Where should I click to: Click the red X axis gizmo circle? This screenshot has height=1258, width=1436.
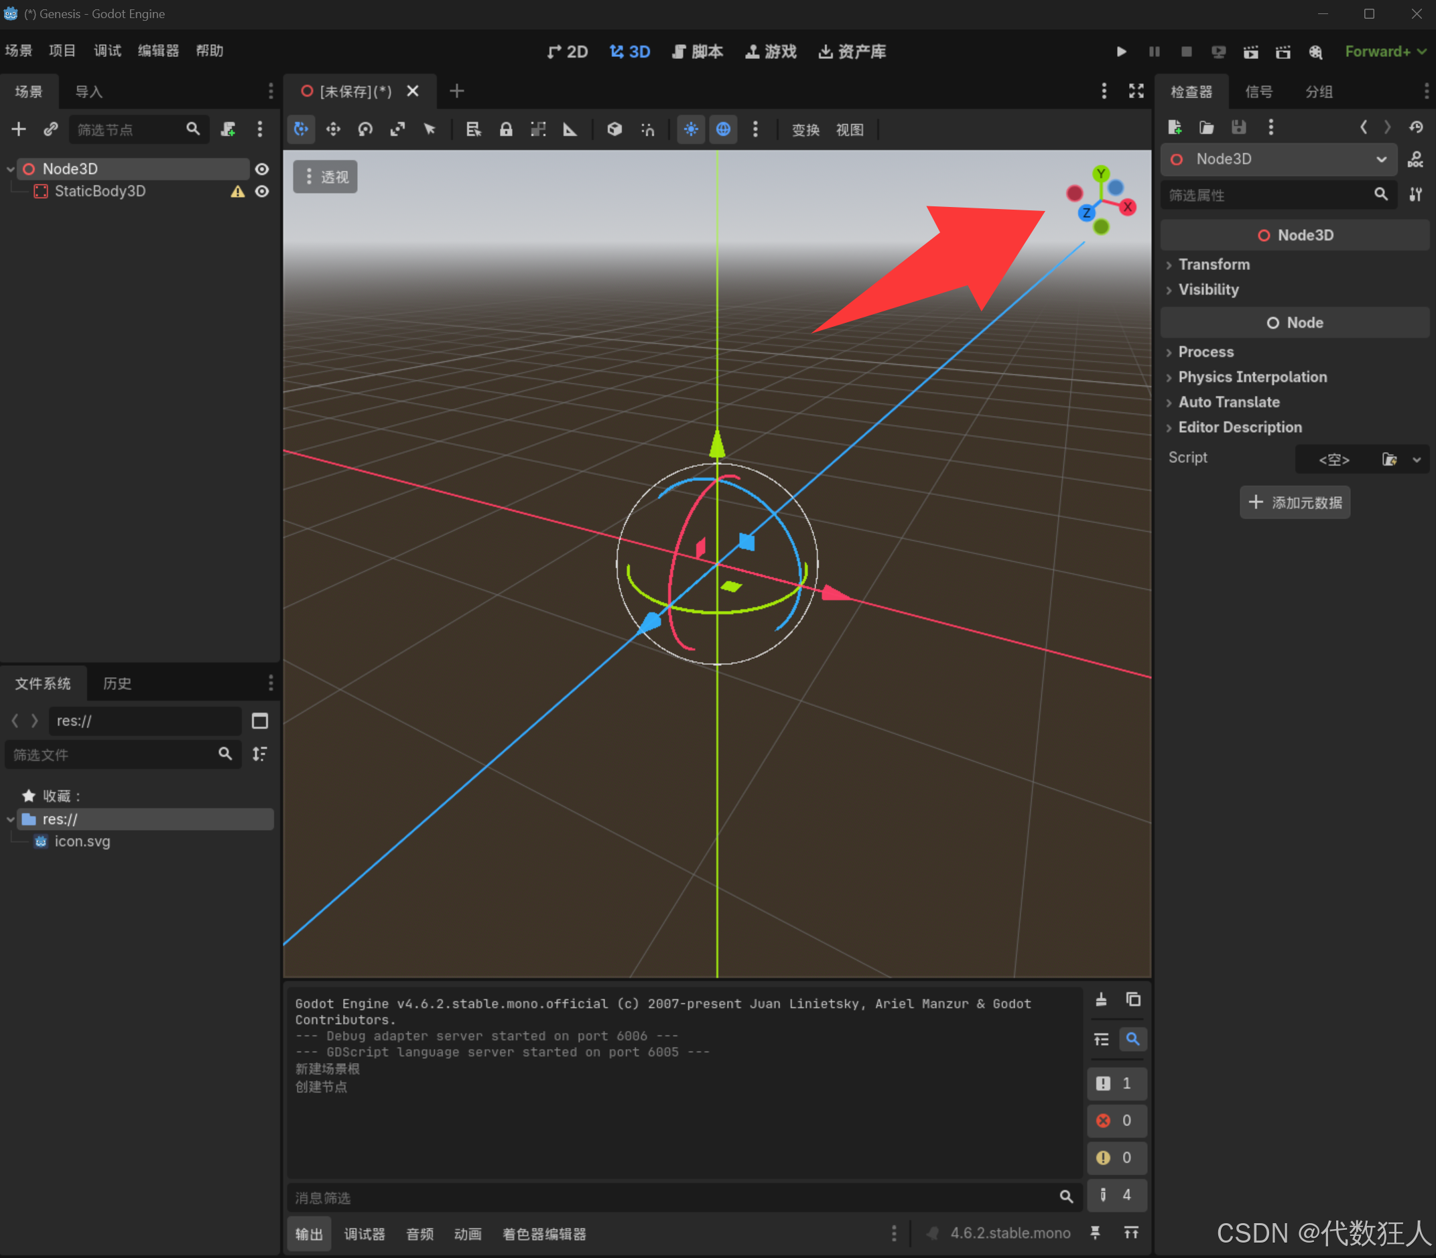click(x=1128, y=207)
